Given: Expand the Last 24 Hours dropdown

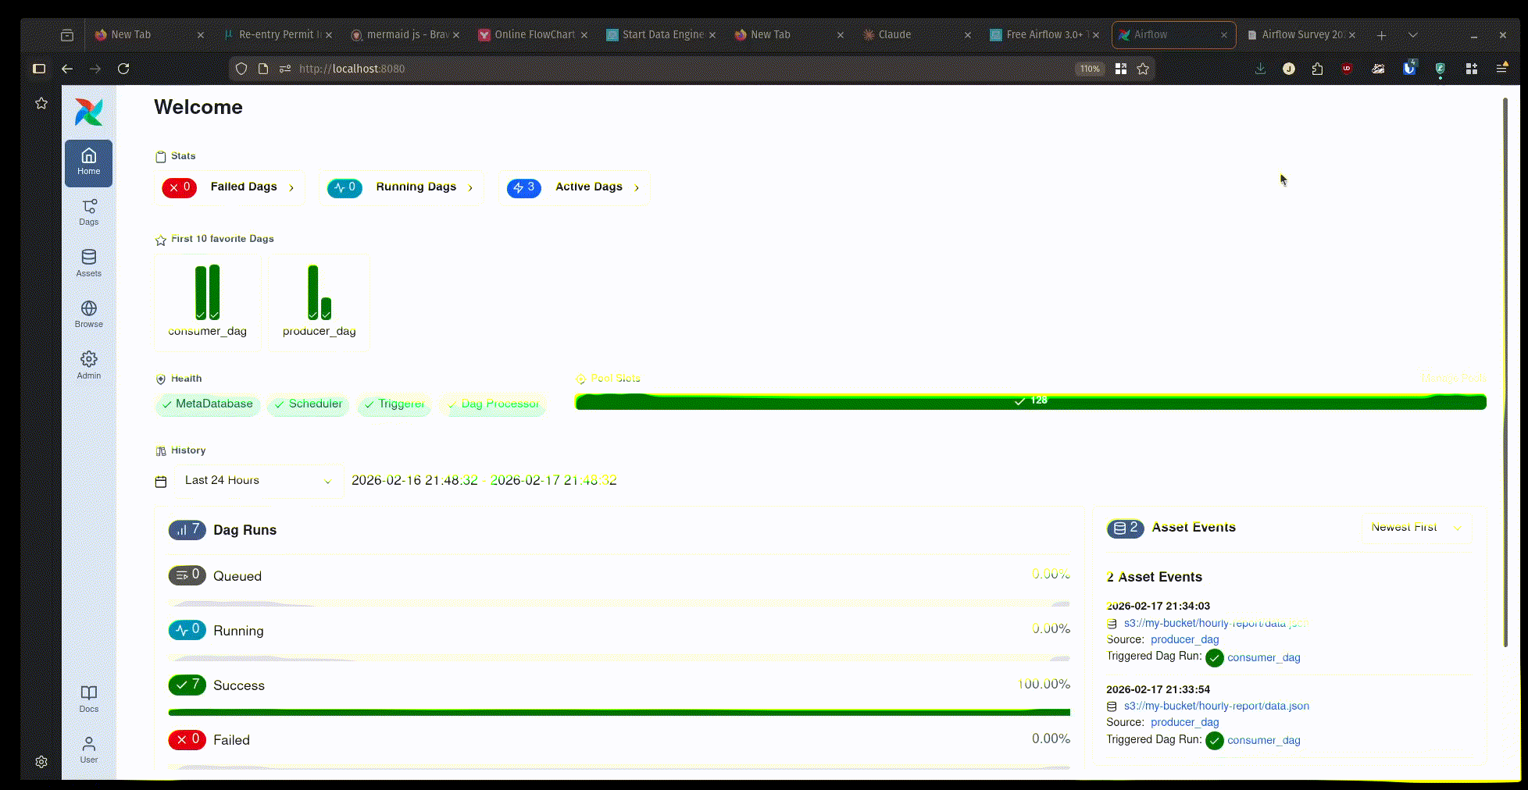Looking at the screenshot, I should (x=258, y=481).
